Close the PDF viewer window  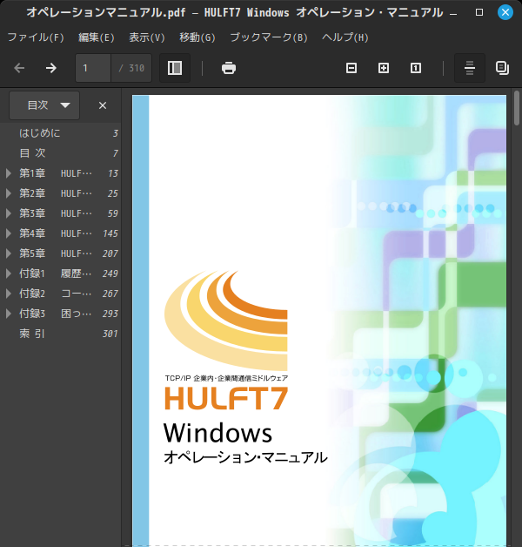[x=505, y=12]
